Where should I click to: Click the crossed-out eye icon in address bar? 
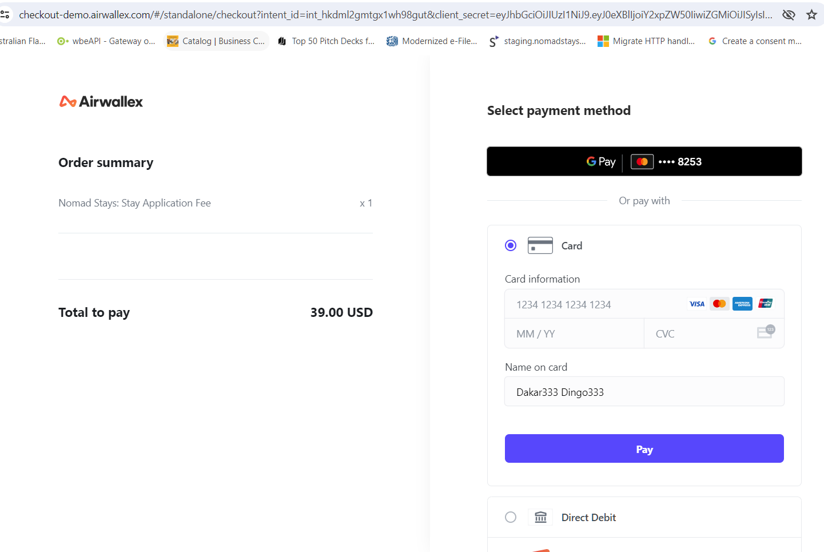[x=789, y=15]
